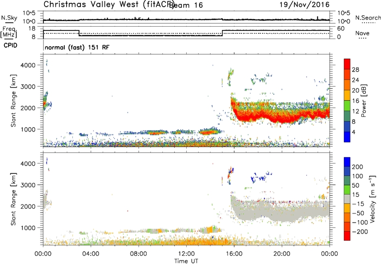The height and width of the screenshot is (264, 381).
Task: Select the 'CPID' label
Action: 10,45
